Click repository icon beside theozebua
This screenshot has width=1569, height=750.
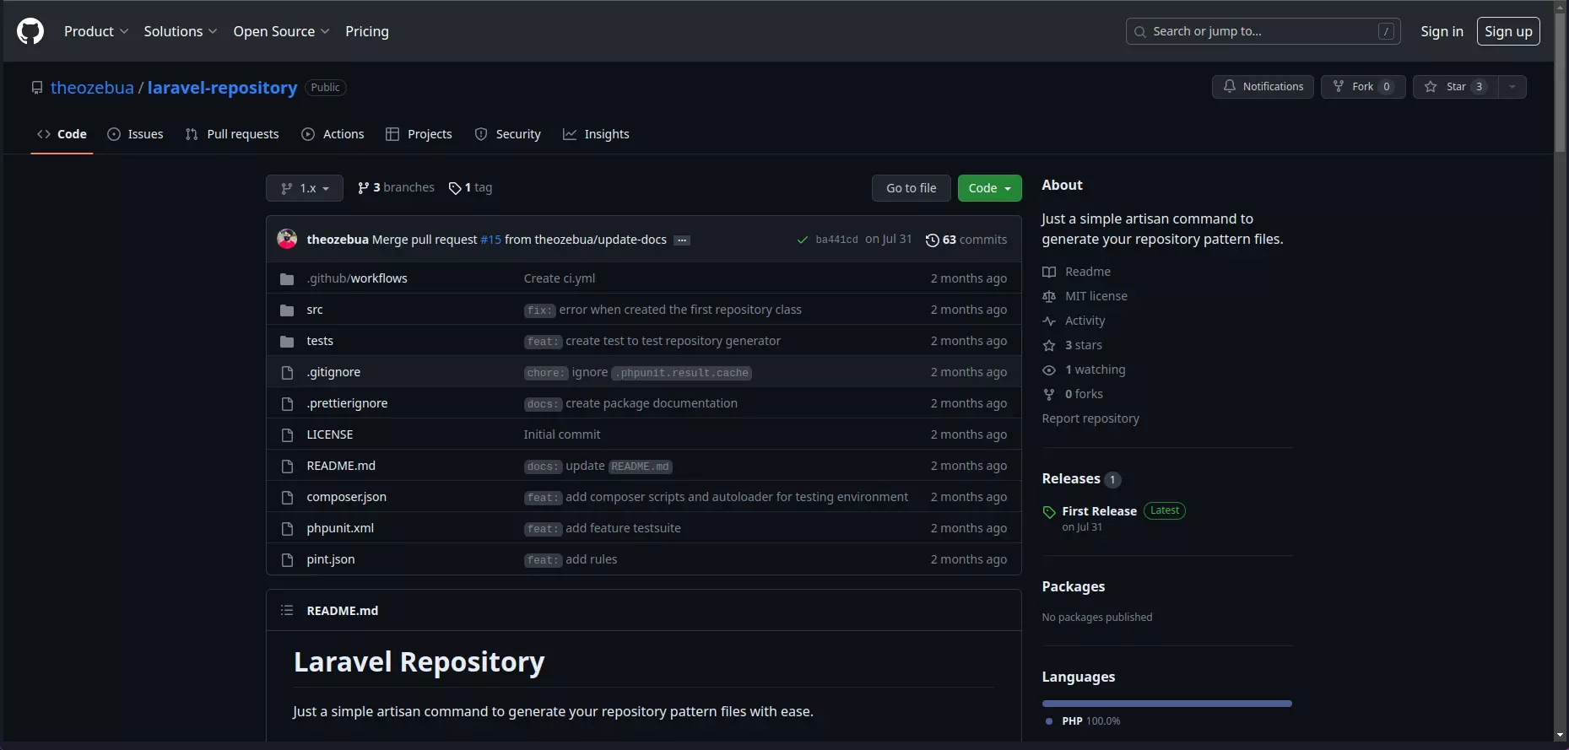coord(37,88)
